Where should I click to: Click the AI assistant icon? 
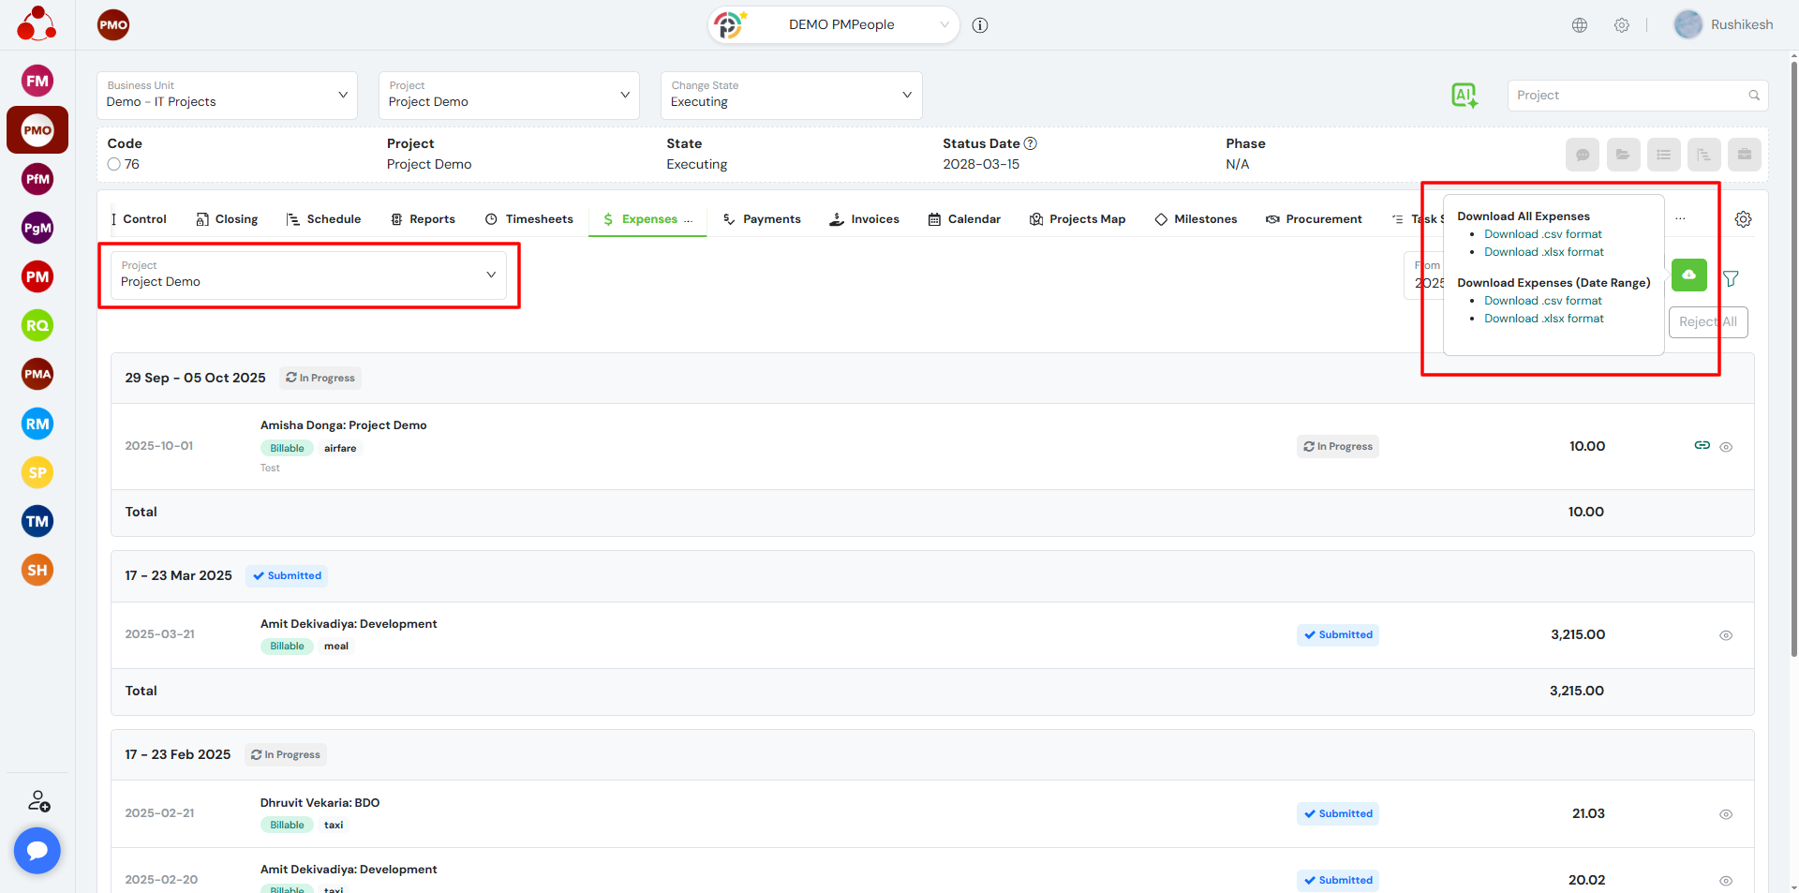click(x=1464, y=95)
